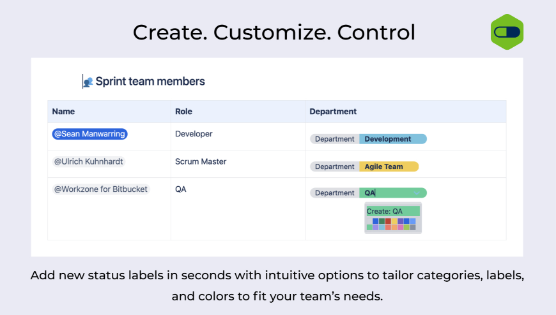Click the @Sean Manwarring mention
This screenshot has width=556, height=315.
click(89, 134)
